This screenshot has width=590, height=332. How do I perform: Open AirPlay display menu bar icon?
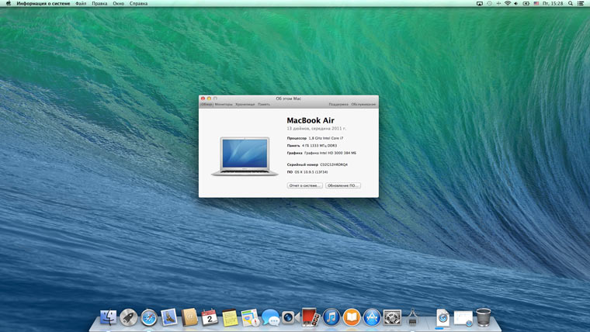tap(480, 3)
